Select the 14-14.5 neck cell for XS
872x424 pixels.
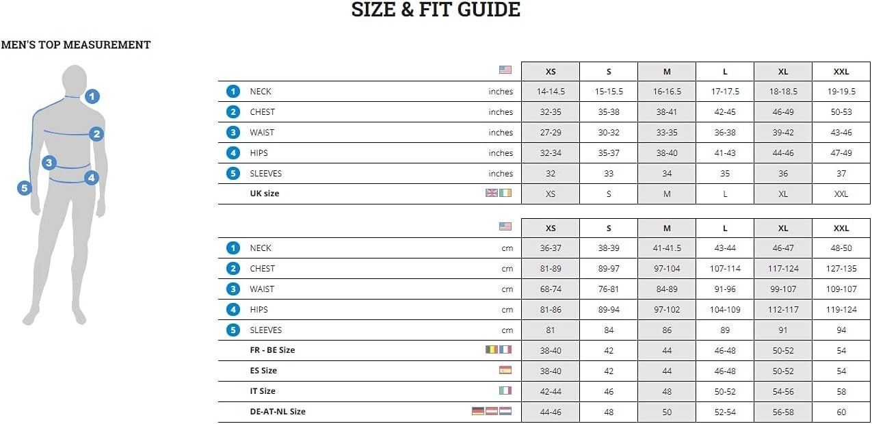point(551,92)
